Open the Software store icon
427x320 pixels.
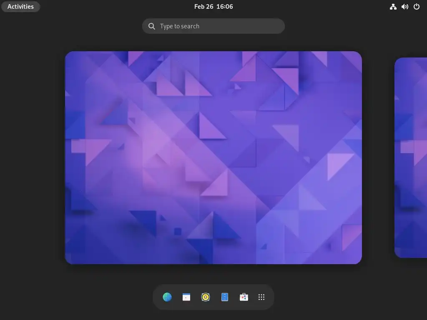tap(244, 297)
